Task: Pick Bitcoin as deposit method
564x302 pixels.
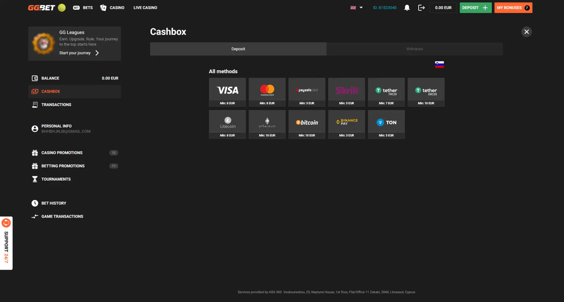Action: 307,124
